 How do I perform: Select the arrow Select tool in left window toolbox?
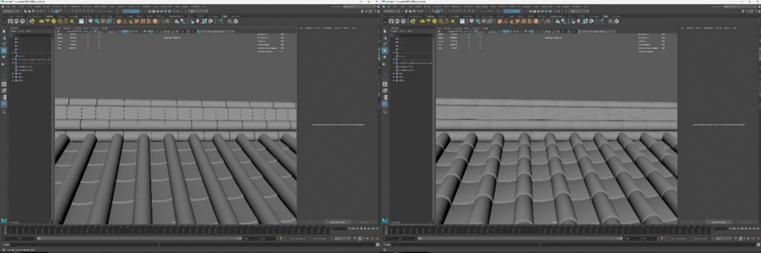click(x=4, y=31)
